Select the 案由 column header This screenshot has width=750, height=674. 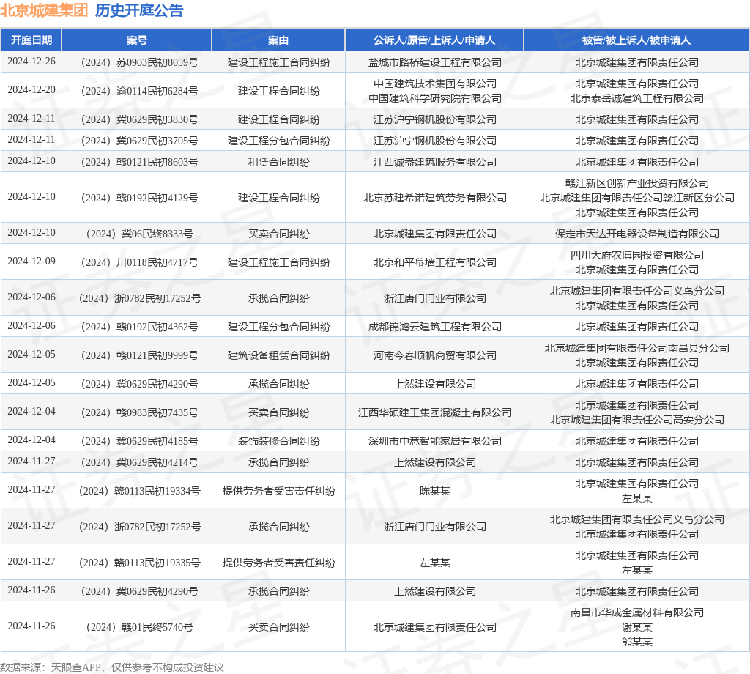click(278, 40)
